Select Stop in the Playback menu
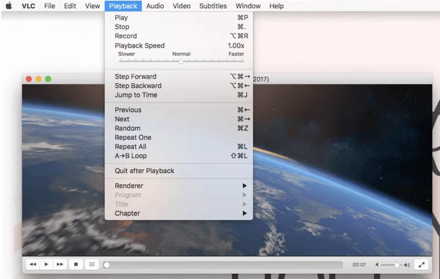The height and width of the screenshot is (279, 440). (x=179, y=26)
